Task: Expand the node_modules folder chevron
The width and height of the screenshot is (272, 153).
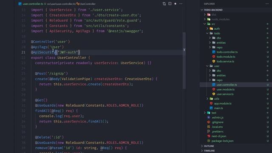Action: 205,19
